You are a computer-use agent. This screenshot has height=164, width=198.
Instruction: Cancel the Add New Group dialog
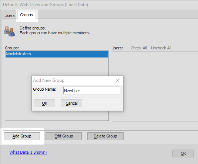(71, 104)
